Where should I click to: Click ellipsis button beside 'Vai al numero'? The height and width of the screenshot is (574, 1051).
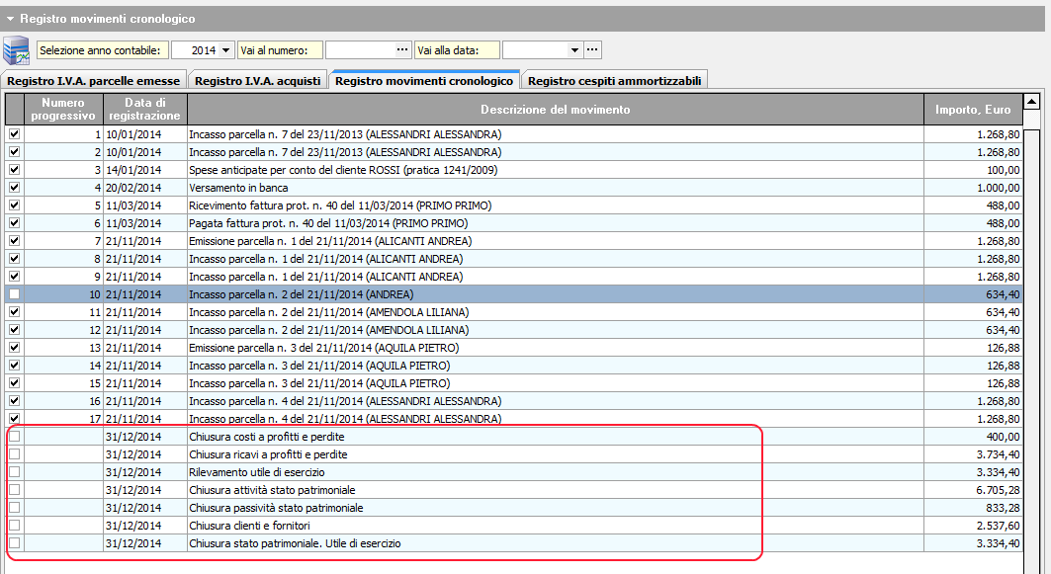tap(401, 50)
